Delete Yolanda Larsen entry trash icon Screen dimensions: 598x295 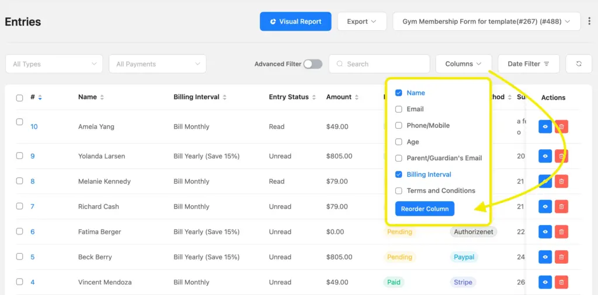click(561, 156)
